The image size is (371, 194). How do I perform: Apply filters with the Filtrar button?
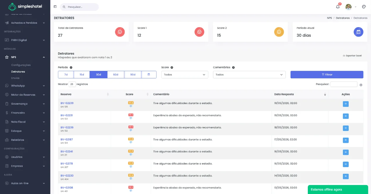(x=327, y=75)
